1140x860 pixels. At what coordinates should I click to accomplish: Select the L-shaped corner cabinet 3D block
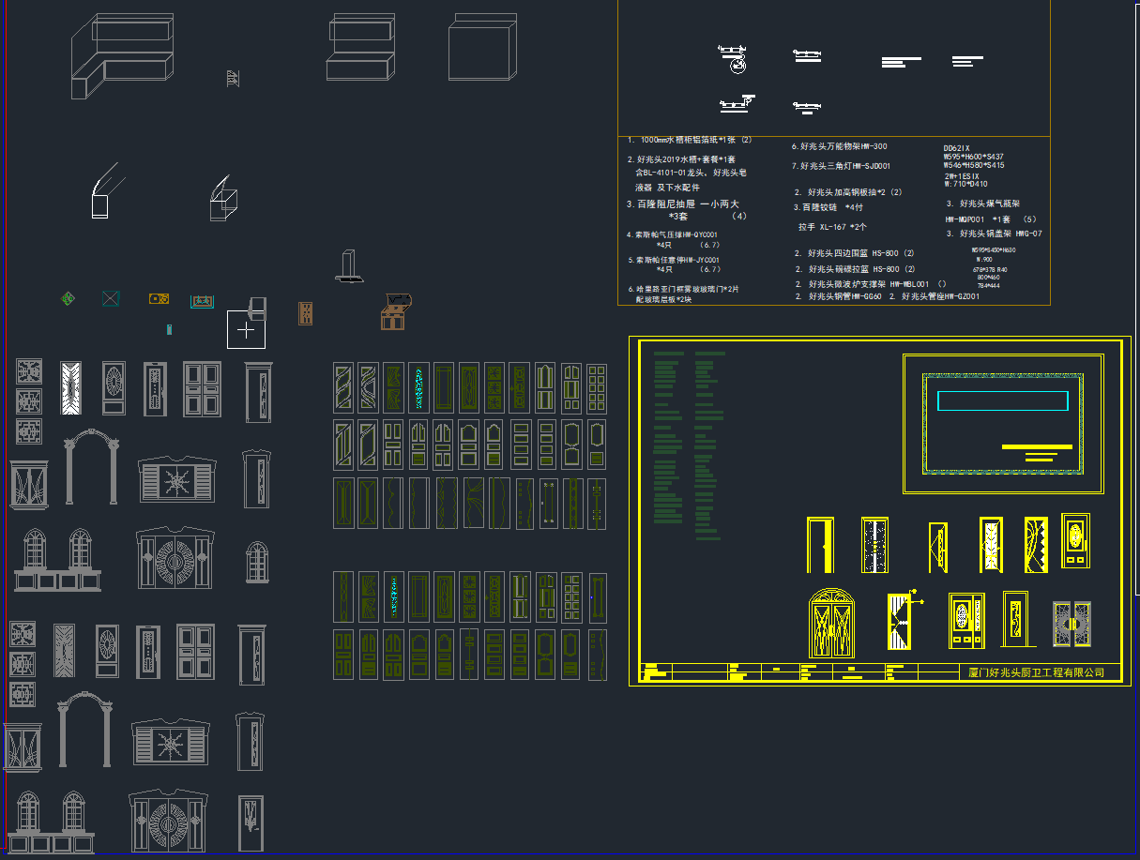click(122, 56)
